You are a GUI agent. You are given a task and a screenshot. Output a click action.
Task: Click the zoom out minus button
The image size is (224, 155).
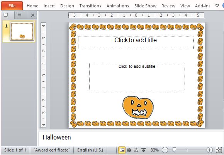pos(165,150)
